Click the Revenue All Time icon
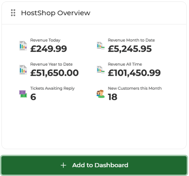This screenshot has height=176, width=189. click(101, 70)
